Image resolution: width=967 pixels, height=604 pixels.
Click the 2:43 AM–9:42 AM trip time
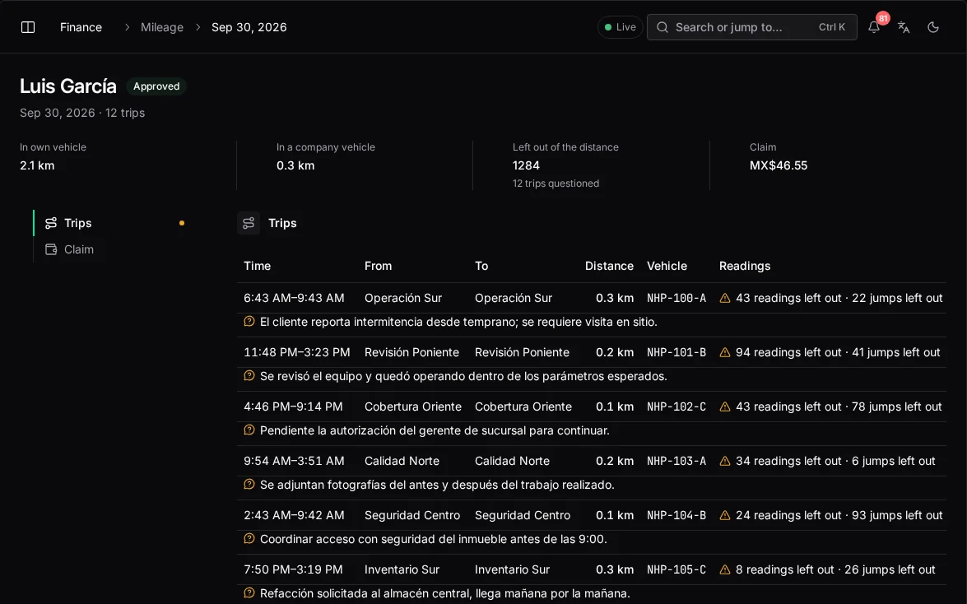tap(294, 515)
